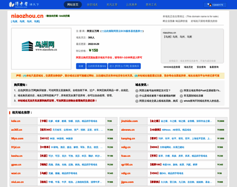Click the ¥8888 price for abnews.cn
Image resolution: width=237 pixels, height=187 pixels.
click(221, 130)
